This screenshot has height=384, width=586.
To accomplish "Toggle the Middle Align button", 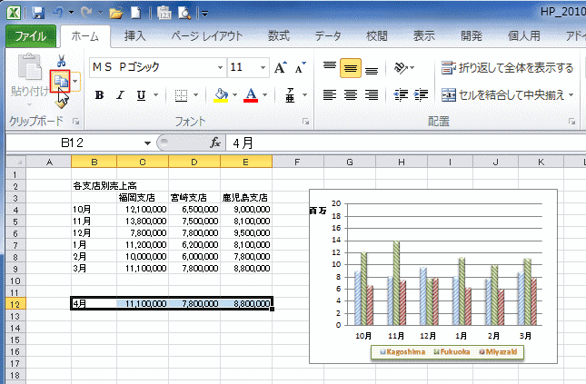I will click(350, 68).
